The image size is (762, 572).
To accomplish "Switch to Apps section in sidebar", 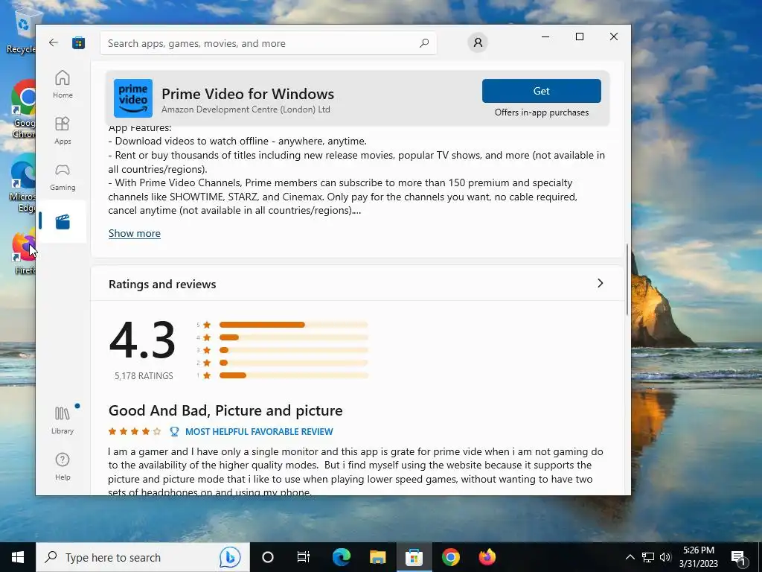I will click(x=63, y=130).
